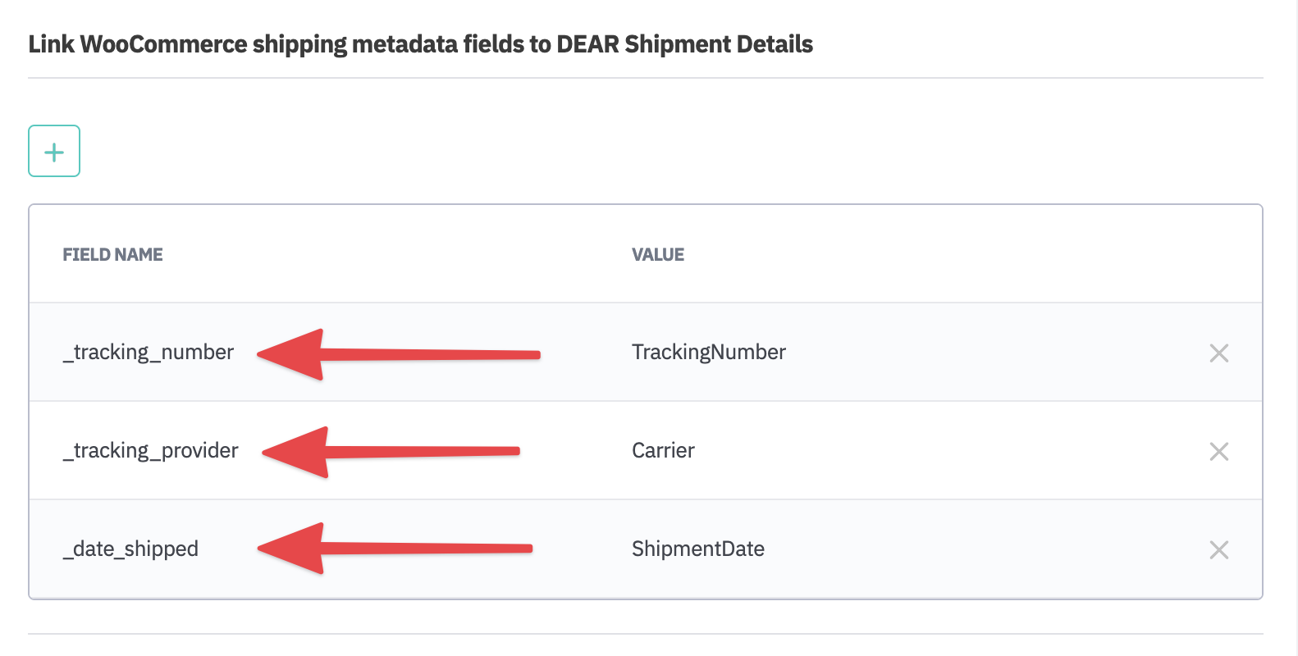Click the red arrow beside _tracking_number
Screen dimensions: 1298x656
point(394,354)
